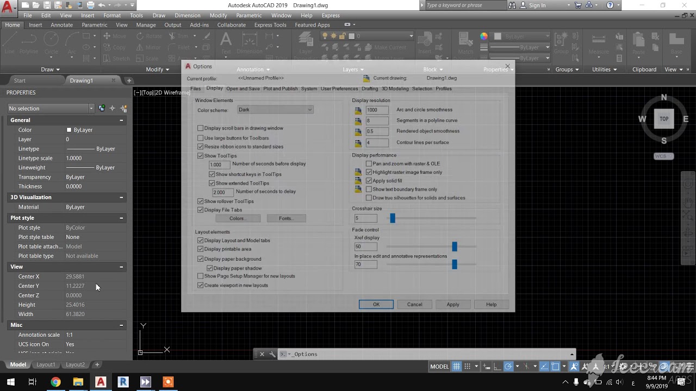The width and height of the screenshot is (696, 391).
Task: Collapse the 3D Visualization section
Action: [121, 197]
